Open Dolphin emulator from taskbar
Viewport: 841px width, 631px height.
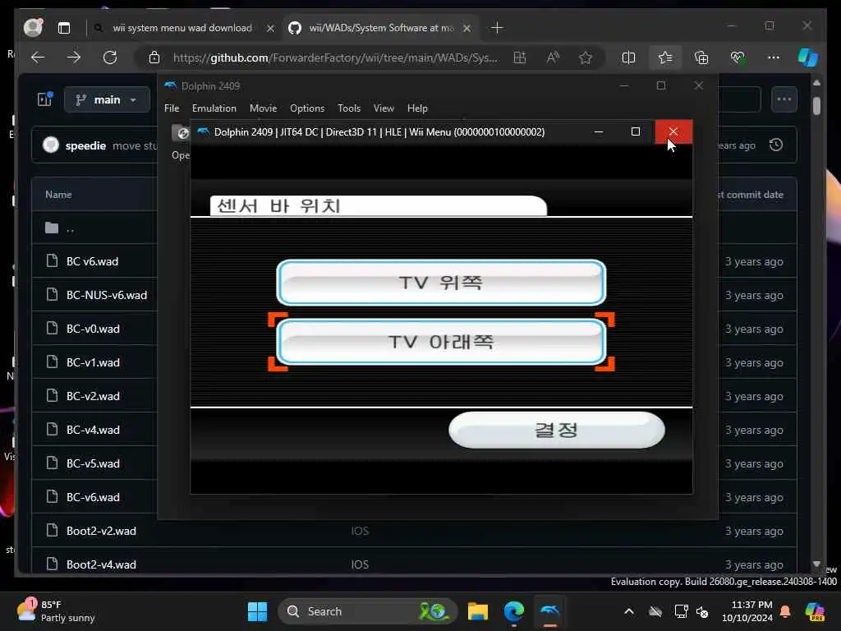550,611
